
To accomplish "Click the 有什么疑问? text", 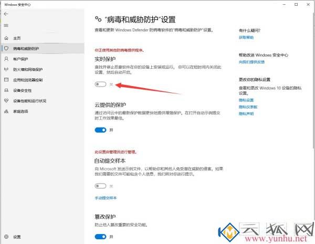I will [250, 30].
